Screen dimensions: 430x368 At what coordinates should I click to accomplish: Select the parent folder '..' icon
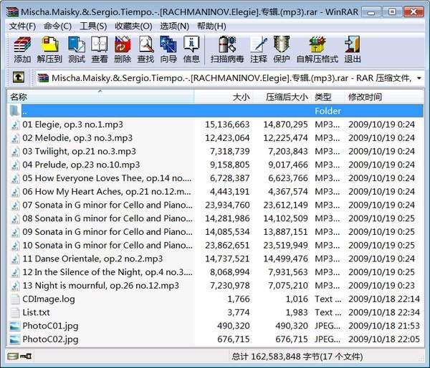(15, 111)
